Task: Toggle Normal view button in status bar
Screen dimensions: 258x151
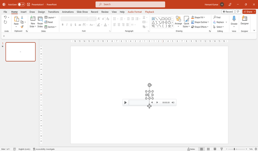Action: pos(202,149)
